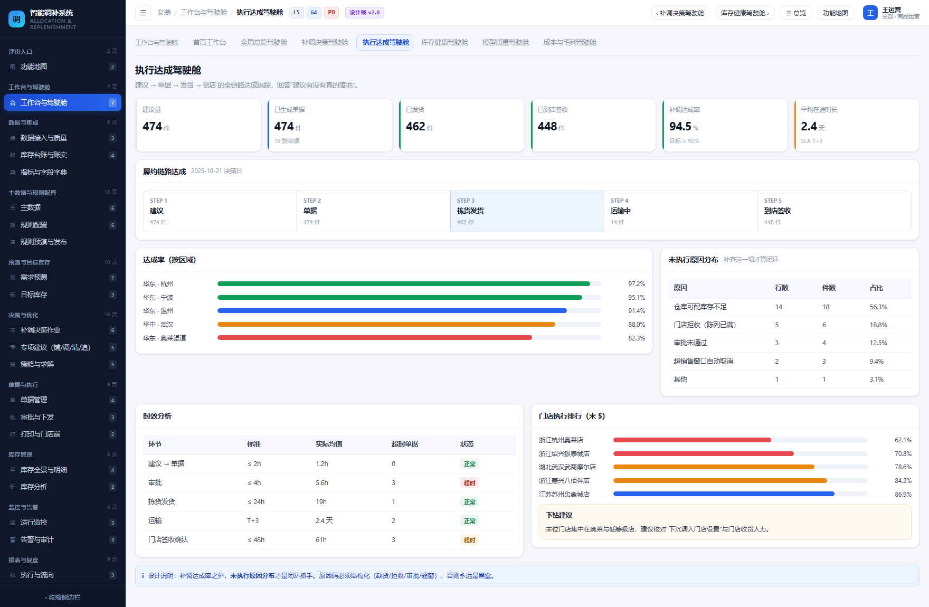The height and width of the screenshot is (607, 929).
Task: Collapse sidebar with 收缩侧边栏
Action: (63, 597)
